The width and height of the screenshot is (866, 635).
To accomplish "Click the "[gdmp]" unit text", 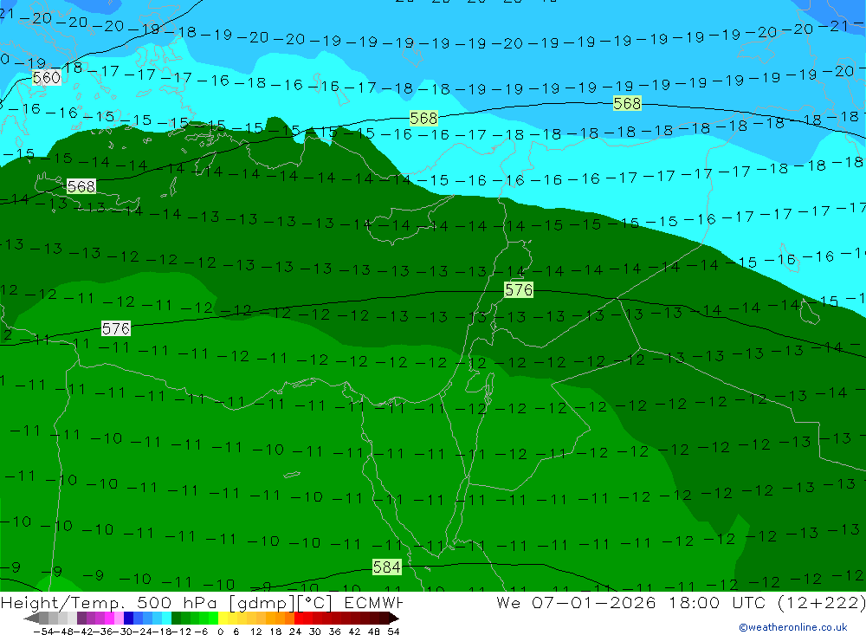I will coord(261,603).
